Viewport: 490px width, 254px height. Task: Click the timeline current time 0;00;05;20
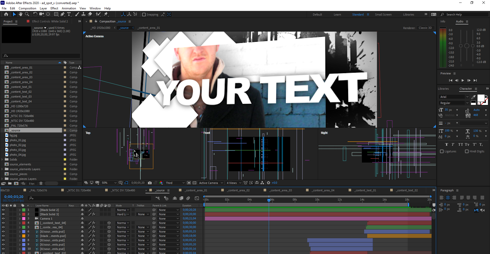click(x=14, y=197)
